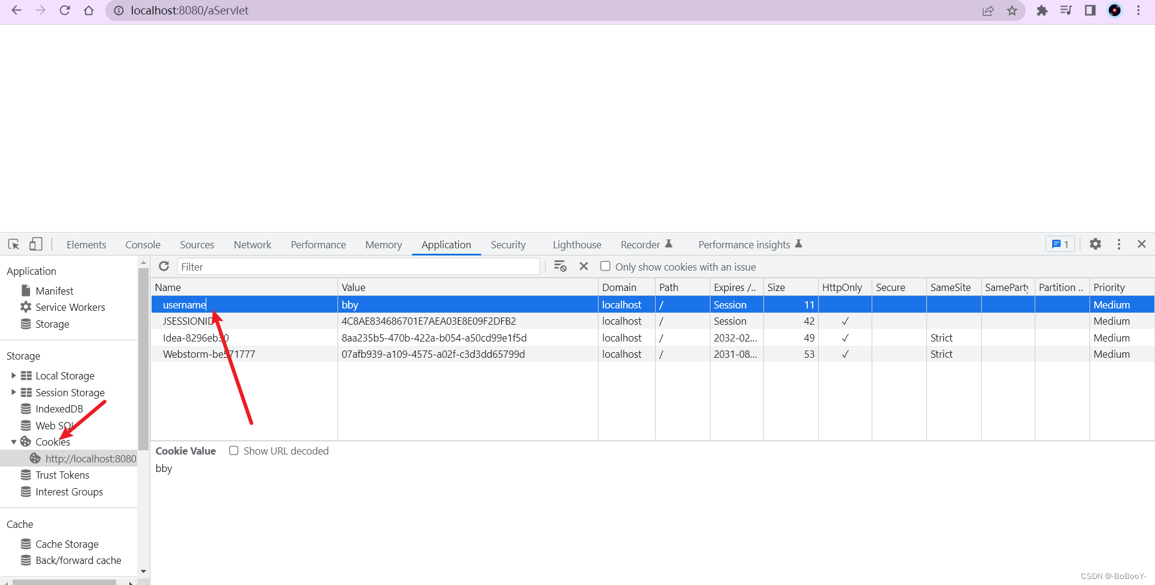Click the browser back arrow

[16, 10]
